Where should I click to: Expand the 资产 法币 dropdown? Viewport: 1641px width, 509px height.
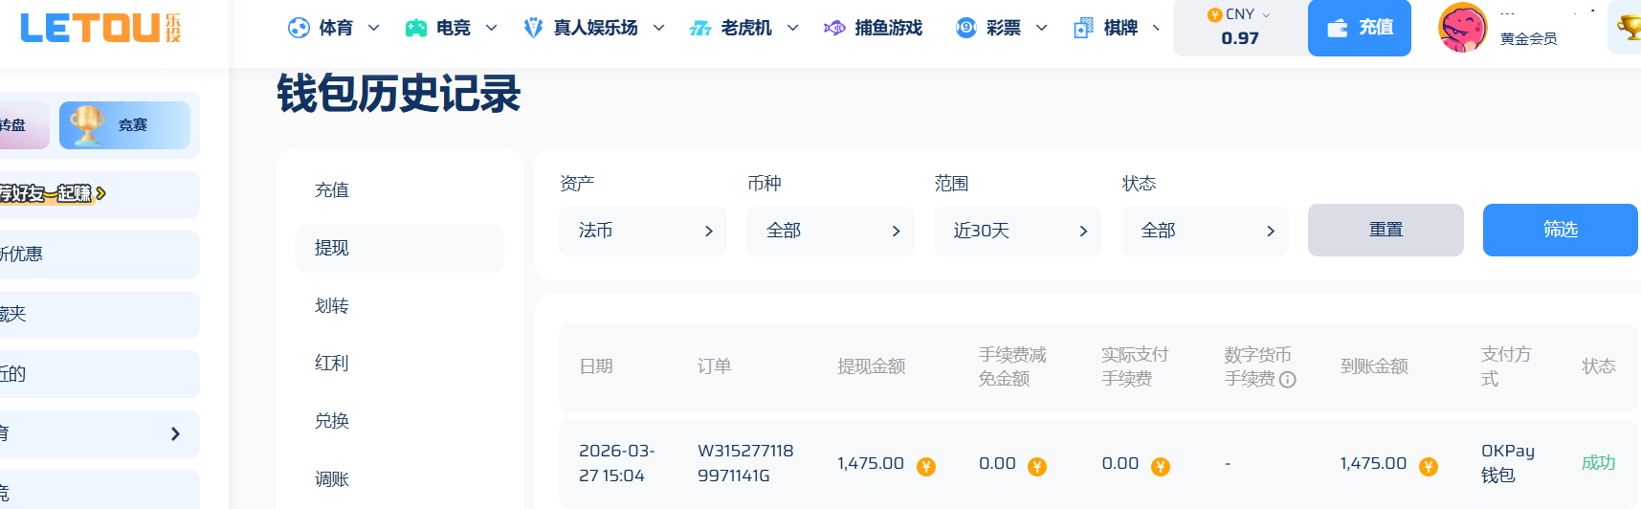[643, 231]
